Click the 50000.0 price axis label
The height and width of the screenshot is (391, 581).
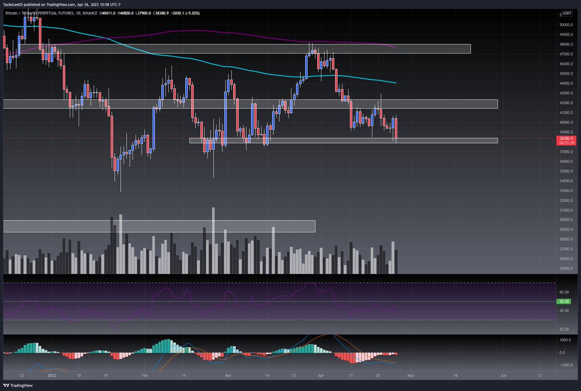566,25
